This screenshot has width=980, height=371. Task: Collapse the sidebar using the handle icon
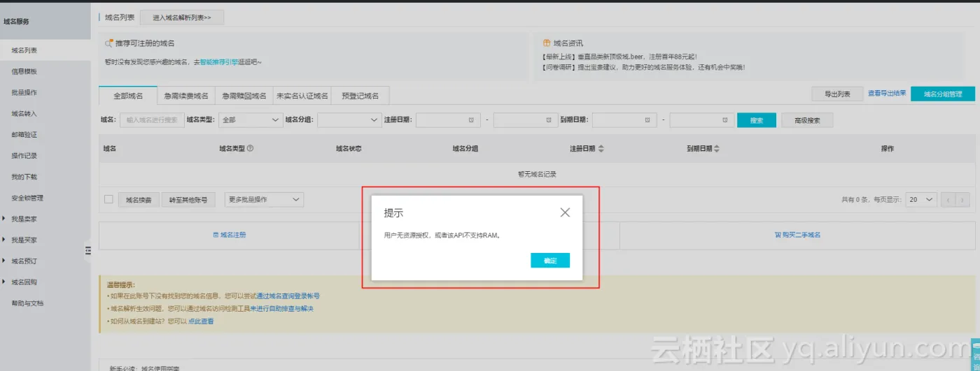pos(88,250)
